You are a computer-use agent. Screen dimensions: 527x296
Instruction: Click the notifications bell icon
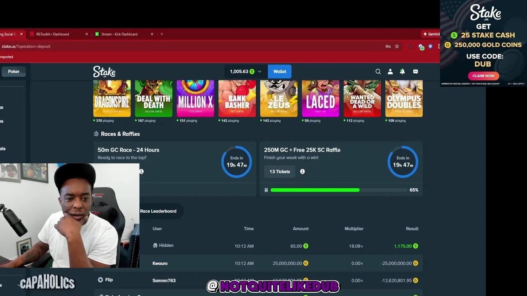pyautogui.click(x=402, y=72)
